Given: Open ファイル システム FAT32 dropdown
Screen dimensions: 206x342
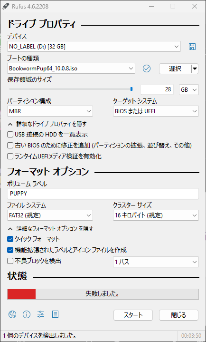Looking at the screenshot, I should click(x=50, y=215).
